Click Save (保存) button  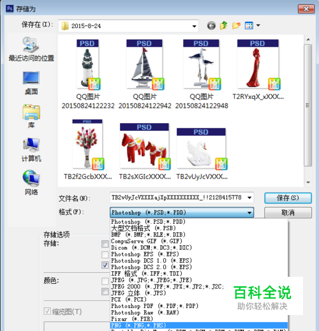[x=288, y=198]
